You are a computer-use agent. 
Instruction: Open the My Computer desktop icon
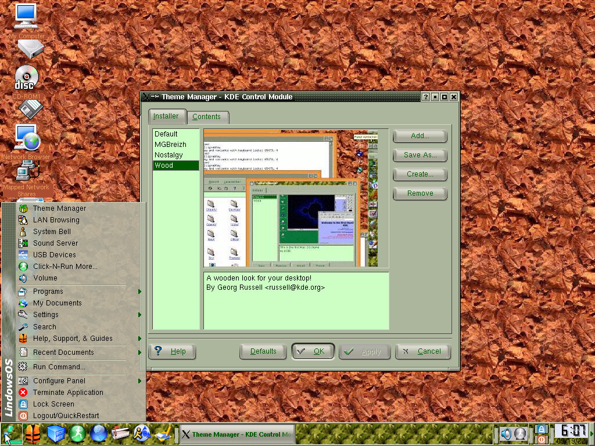click(x=26, y=17)
